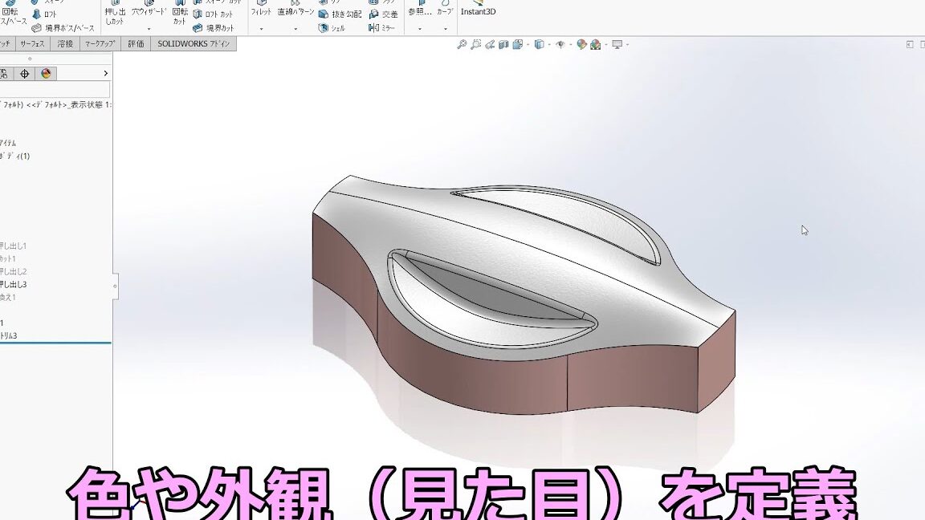Click the ミラー mirror tool

[381, 28]
